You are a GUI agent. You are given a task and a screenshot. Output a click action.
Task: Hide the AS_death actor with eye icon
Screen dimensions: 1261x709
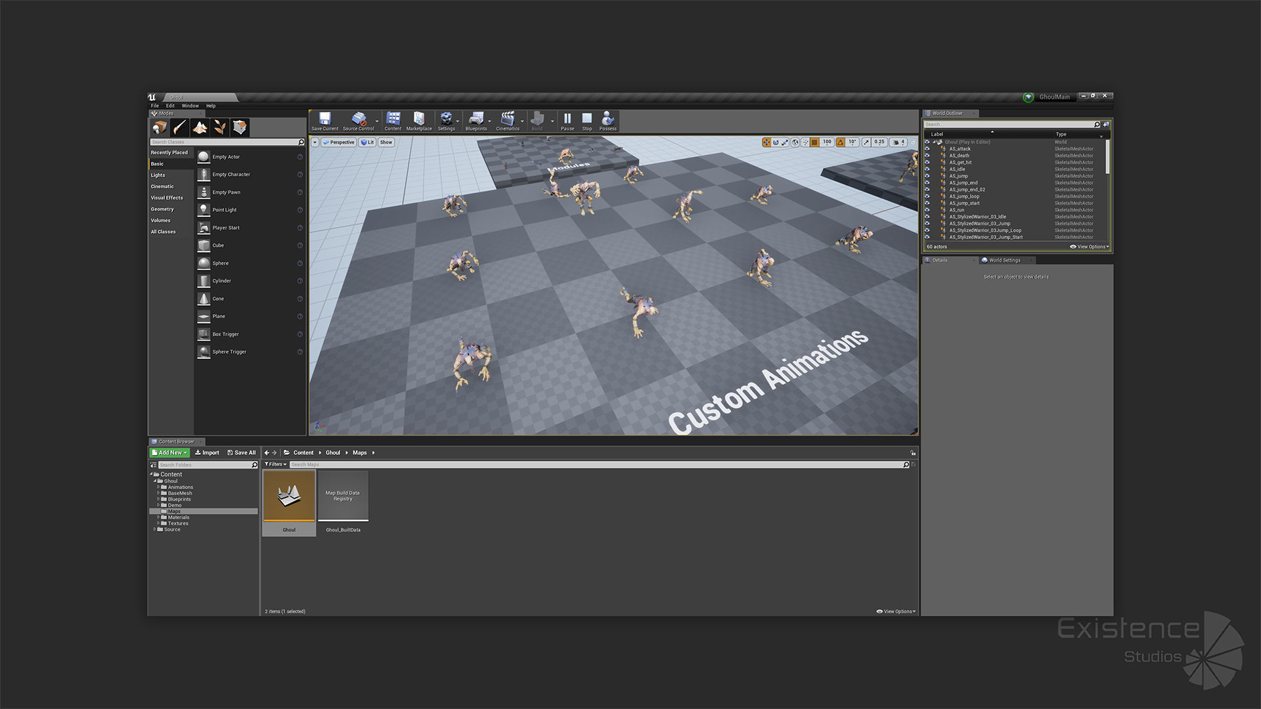point(927,156)
